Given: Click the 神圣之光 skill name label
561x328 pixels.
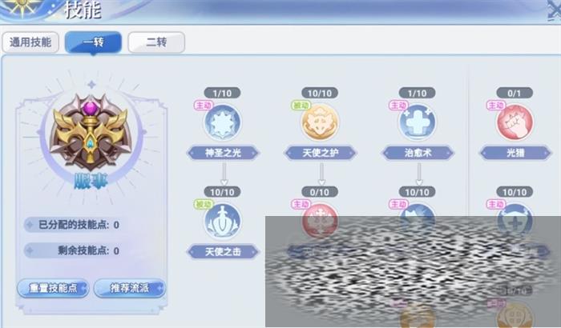Looking at the screenshot, I should tap(223, 154).
